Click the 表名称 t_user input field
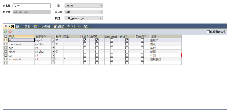This screenshot has width=227, height=110. [x=32, y=6]
